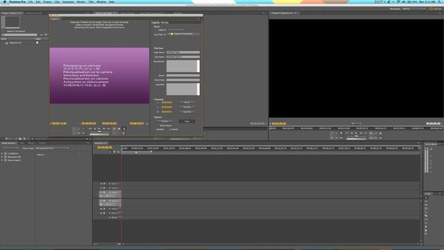
Task: Click Play in Capture window transport
Action: [99, 128]
